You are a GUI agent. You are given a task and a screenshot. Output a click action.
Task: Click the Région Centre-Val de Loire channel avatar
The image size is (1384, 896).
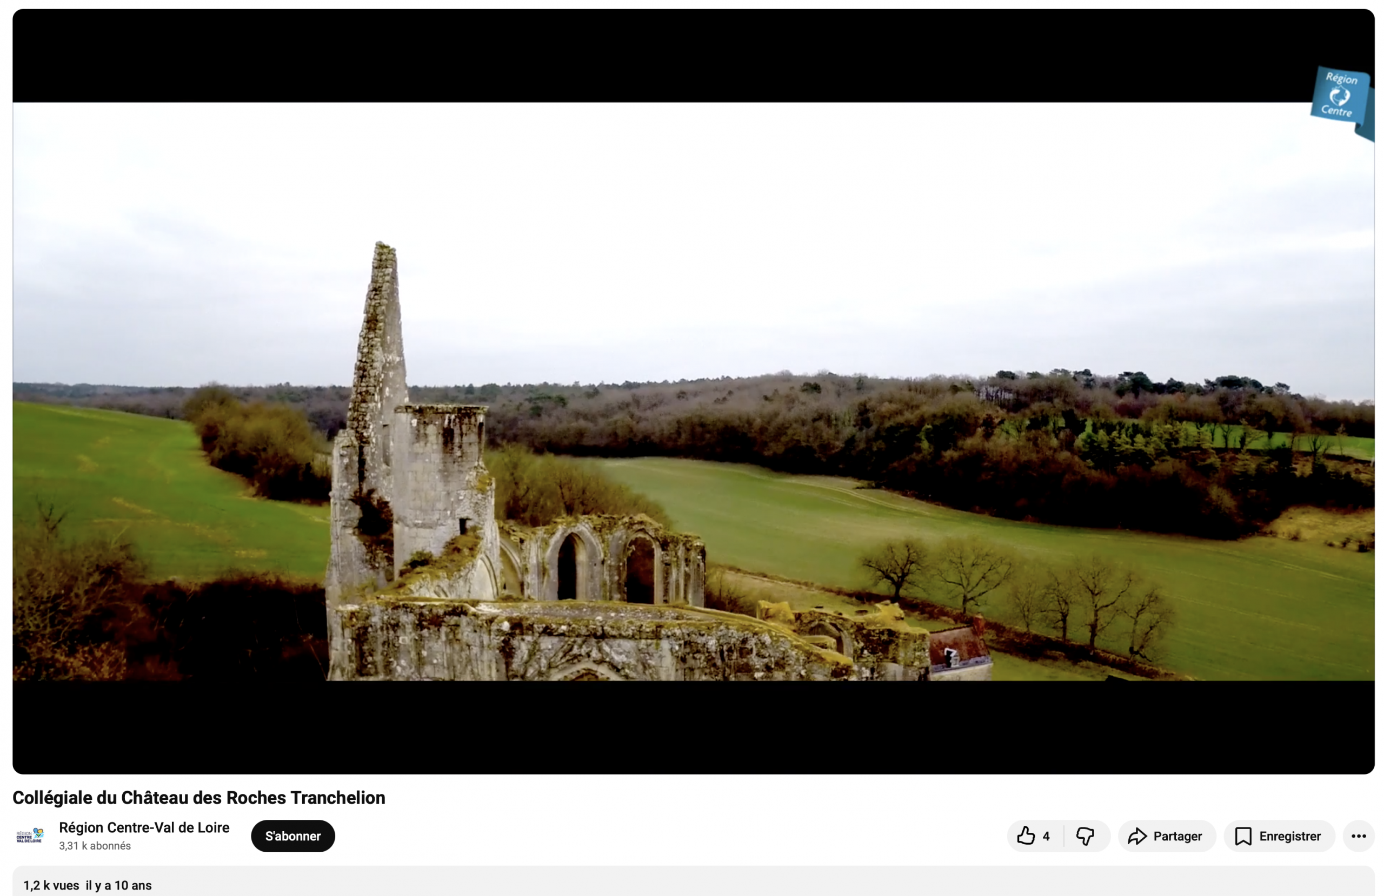point(30,836)
